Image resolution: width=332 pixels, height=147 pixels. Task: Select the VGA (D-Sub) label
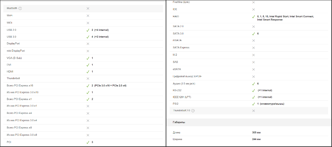click(x=14, y=58)
